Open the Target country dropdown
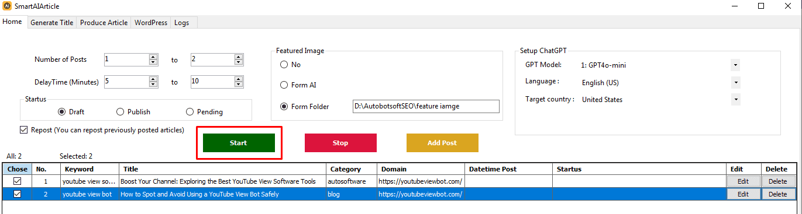Image resolution: width=802 pixels, height=214 pixels. click(x=736, y=100)
